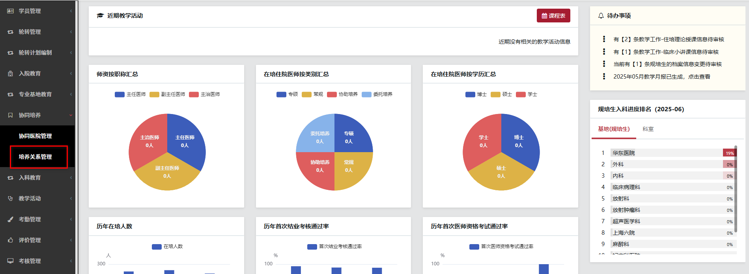749x274 pixels.
Task: Toggle 主治医师 legend item
Action: pyautogui.click(x=204, y=94)
